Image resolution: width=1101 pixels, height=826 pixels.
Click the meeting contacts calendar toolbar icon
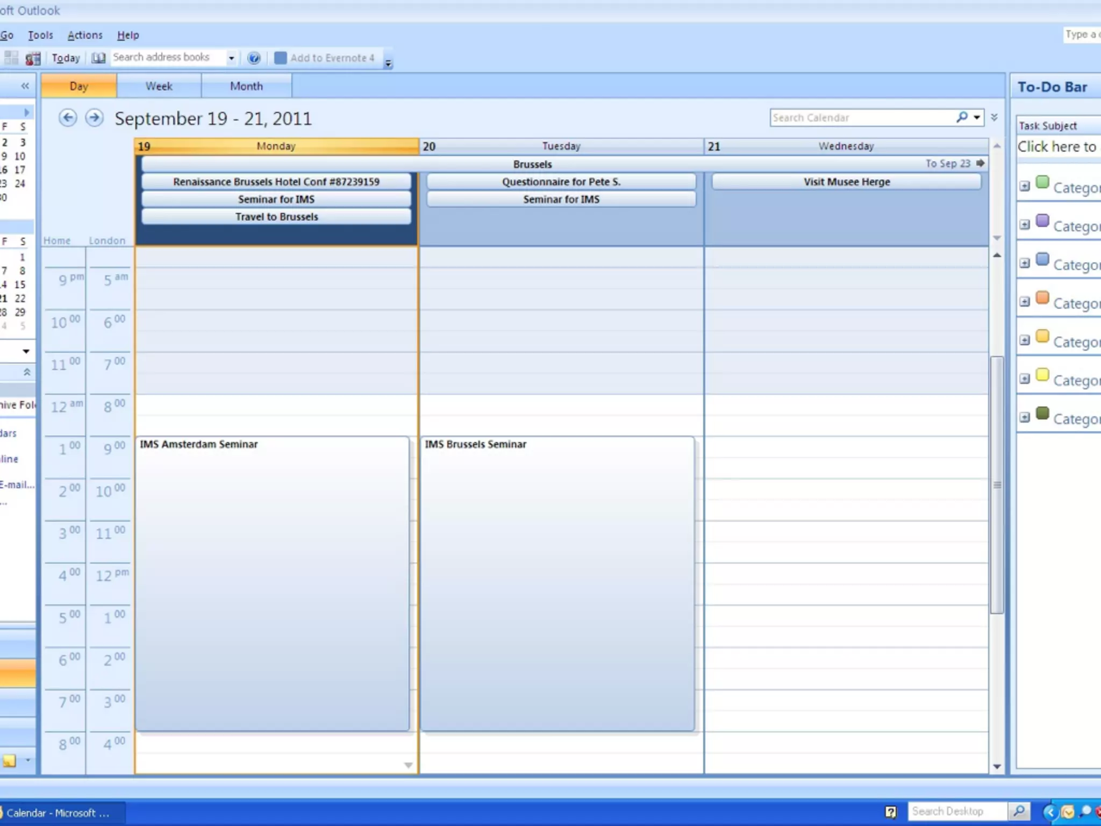click(33, 58)
